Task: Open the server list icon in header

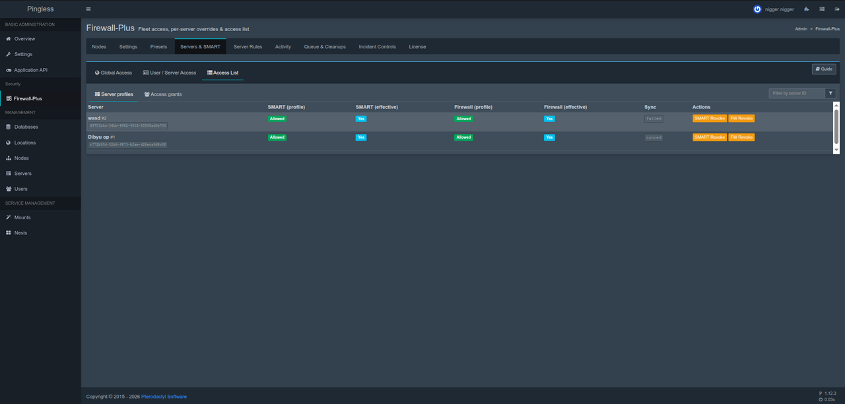Action: (x=822, y=9)
